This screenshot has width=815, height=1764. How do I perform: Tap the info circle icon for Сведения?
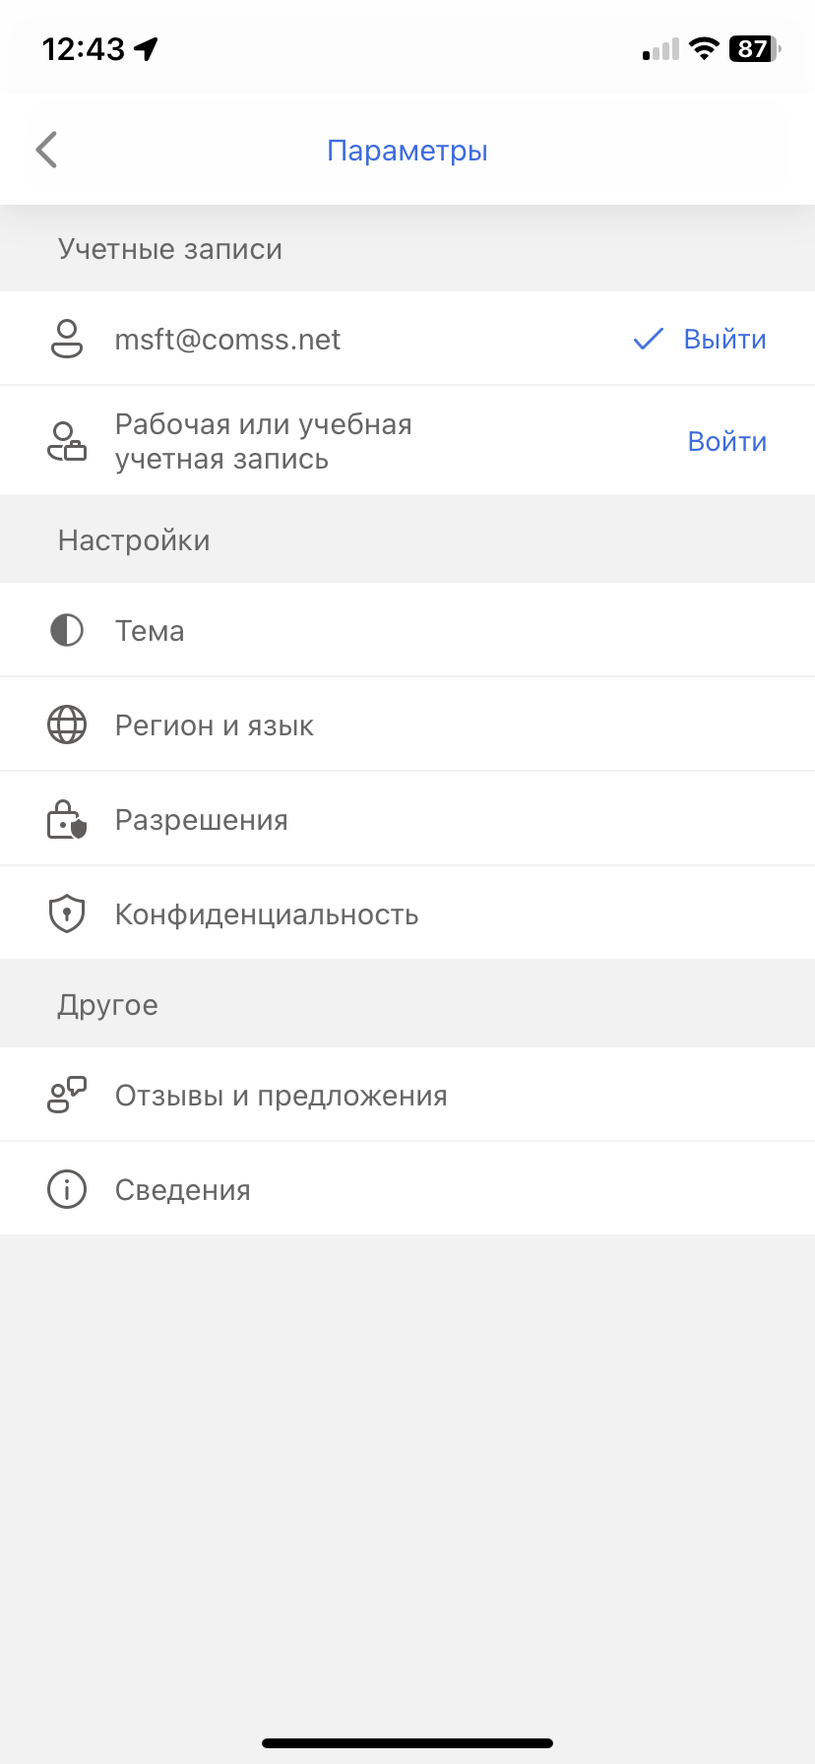[x=67, y=1190]
